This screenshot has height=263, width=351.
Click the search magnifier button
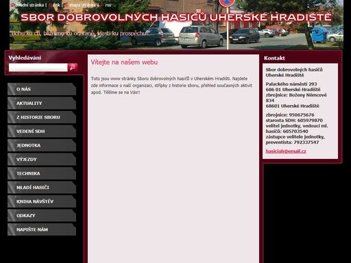tap(73, 67)
